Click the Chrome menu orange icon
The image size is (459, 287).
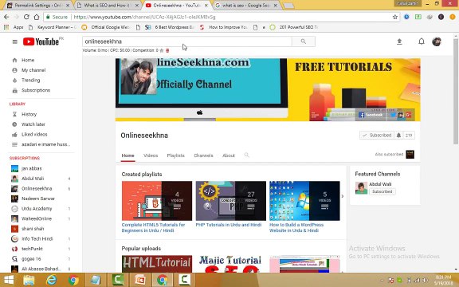point(453,17)
